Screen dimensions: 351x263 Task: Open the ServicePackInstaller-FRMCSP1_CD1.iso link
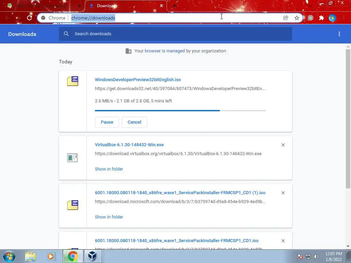pos(177,241)
